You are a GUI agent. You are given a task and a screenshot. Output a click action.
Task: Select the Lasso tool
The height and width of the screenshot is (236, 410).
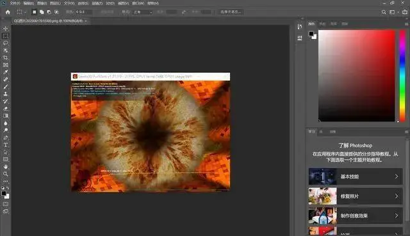pyautogui.click(x=6, y=43)
